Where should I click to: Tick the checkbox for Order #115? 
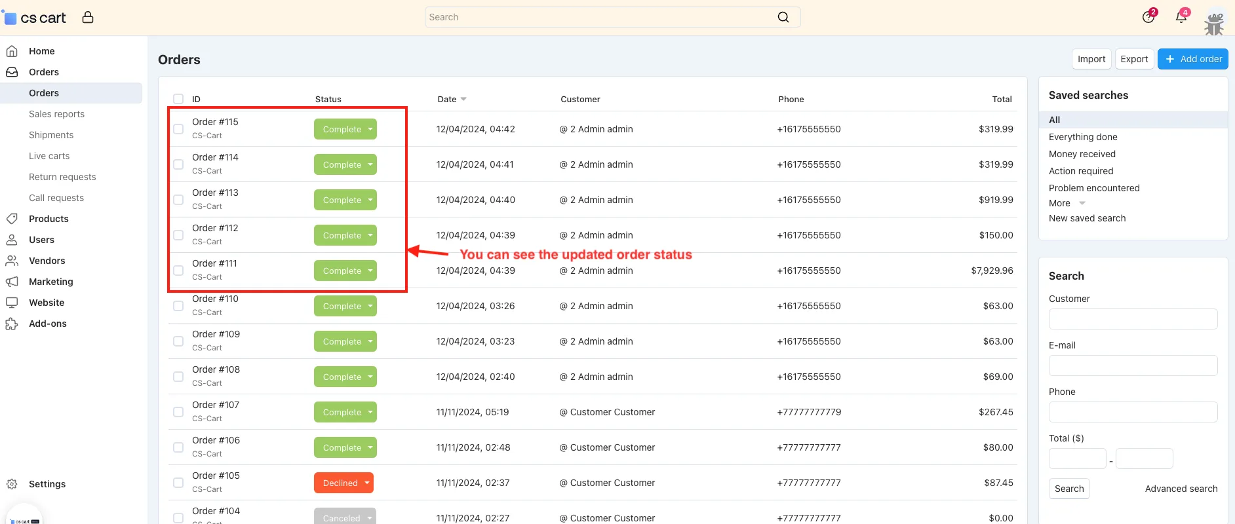pos(178,129)
